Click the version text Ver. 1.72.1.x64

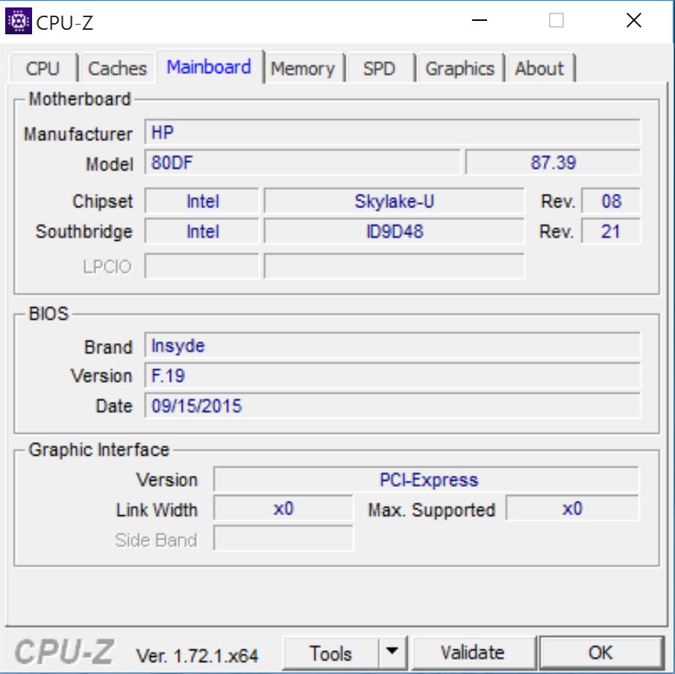tap(197, 656)
